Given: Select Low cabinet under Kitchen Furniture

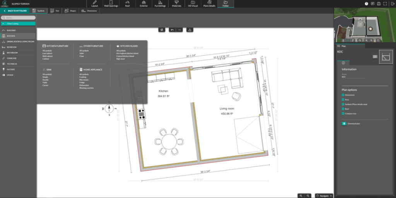Looking at the screenshot, I should pyautogui.click(x=48, y=53).
